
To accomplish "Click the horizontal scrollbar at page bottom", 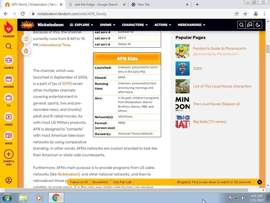I will pos(126,190).
